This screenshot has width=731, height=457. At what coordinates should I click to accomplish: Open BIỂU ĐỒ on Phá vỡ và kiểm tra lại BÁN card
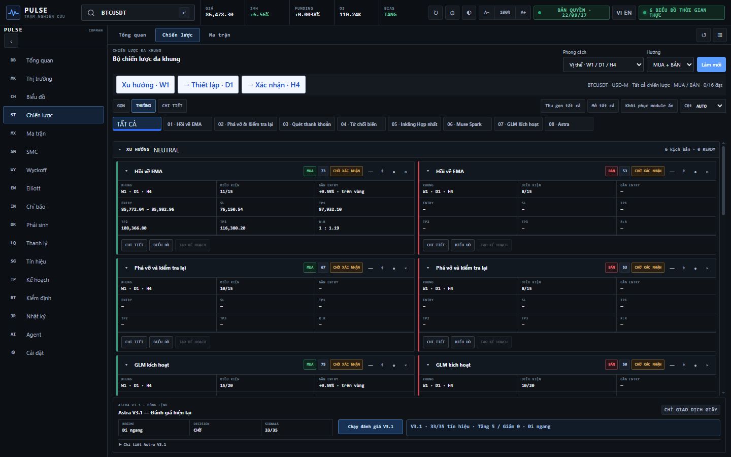pos(462,342)
